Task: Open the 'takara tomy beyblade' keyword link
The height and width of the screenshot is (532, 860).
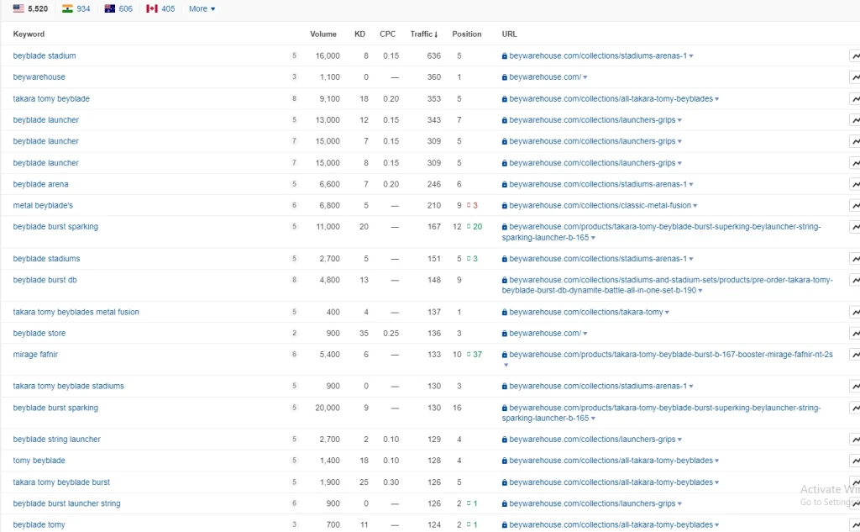Action: pos(51,99)
